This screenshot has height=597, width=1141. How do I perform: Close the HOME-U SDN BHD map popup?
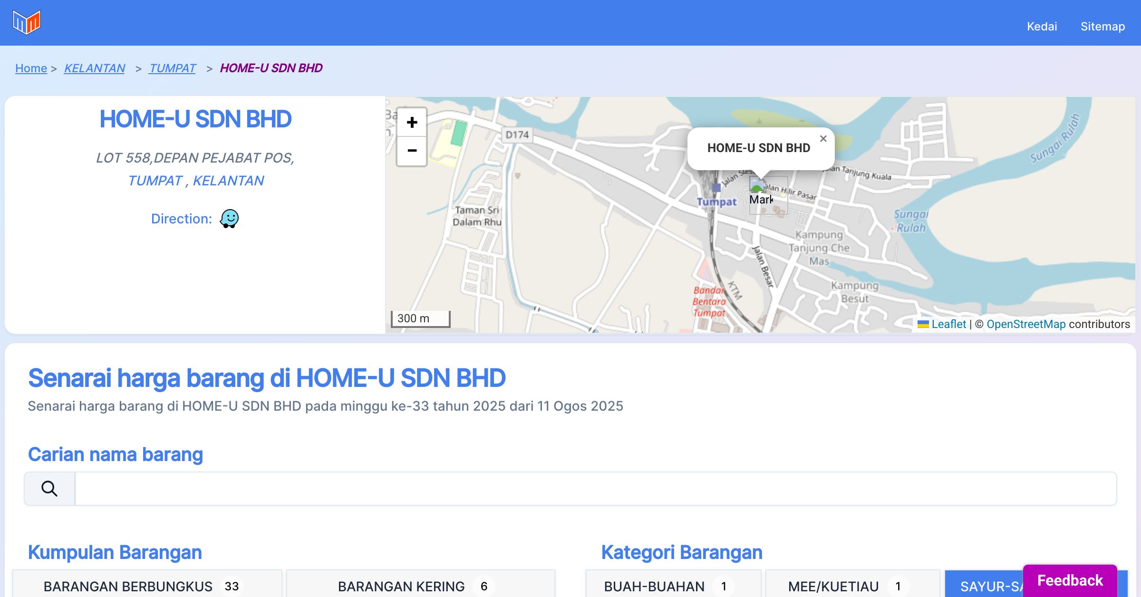pos(823,139)
